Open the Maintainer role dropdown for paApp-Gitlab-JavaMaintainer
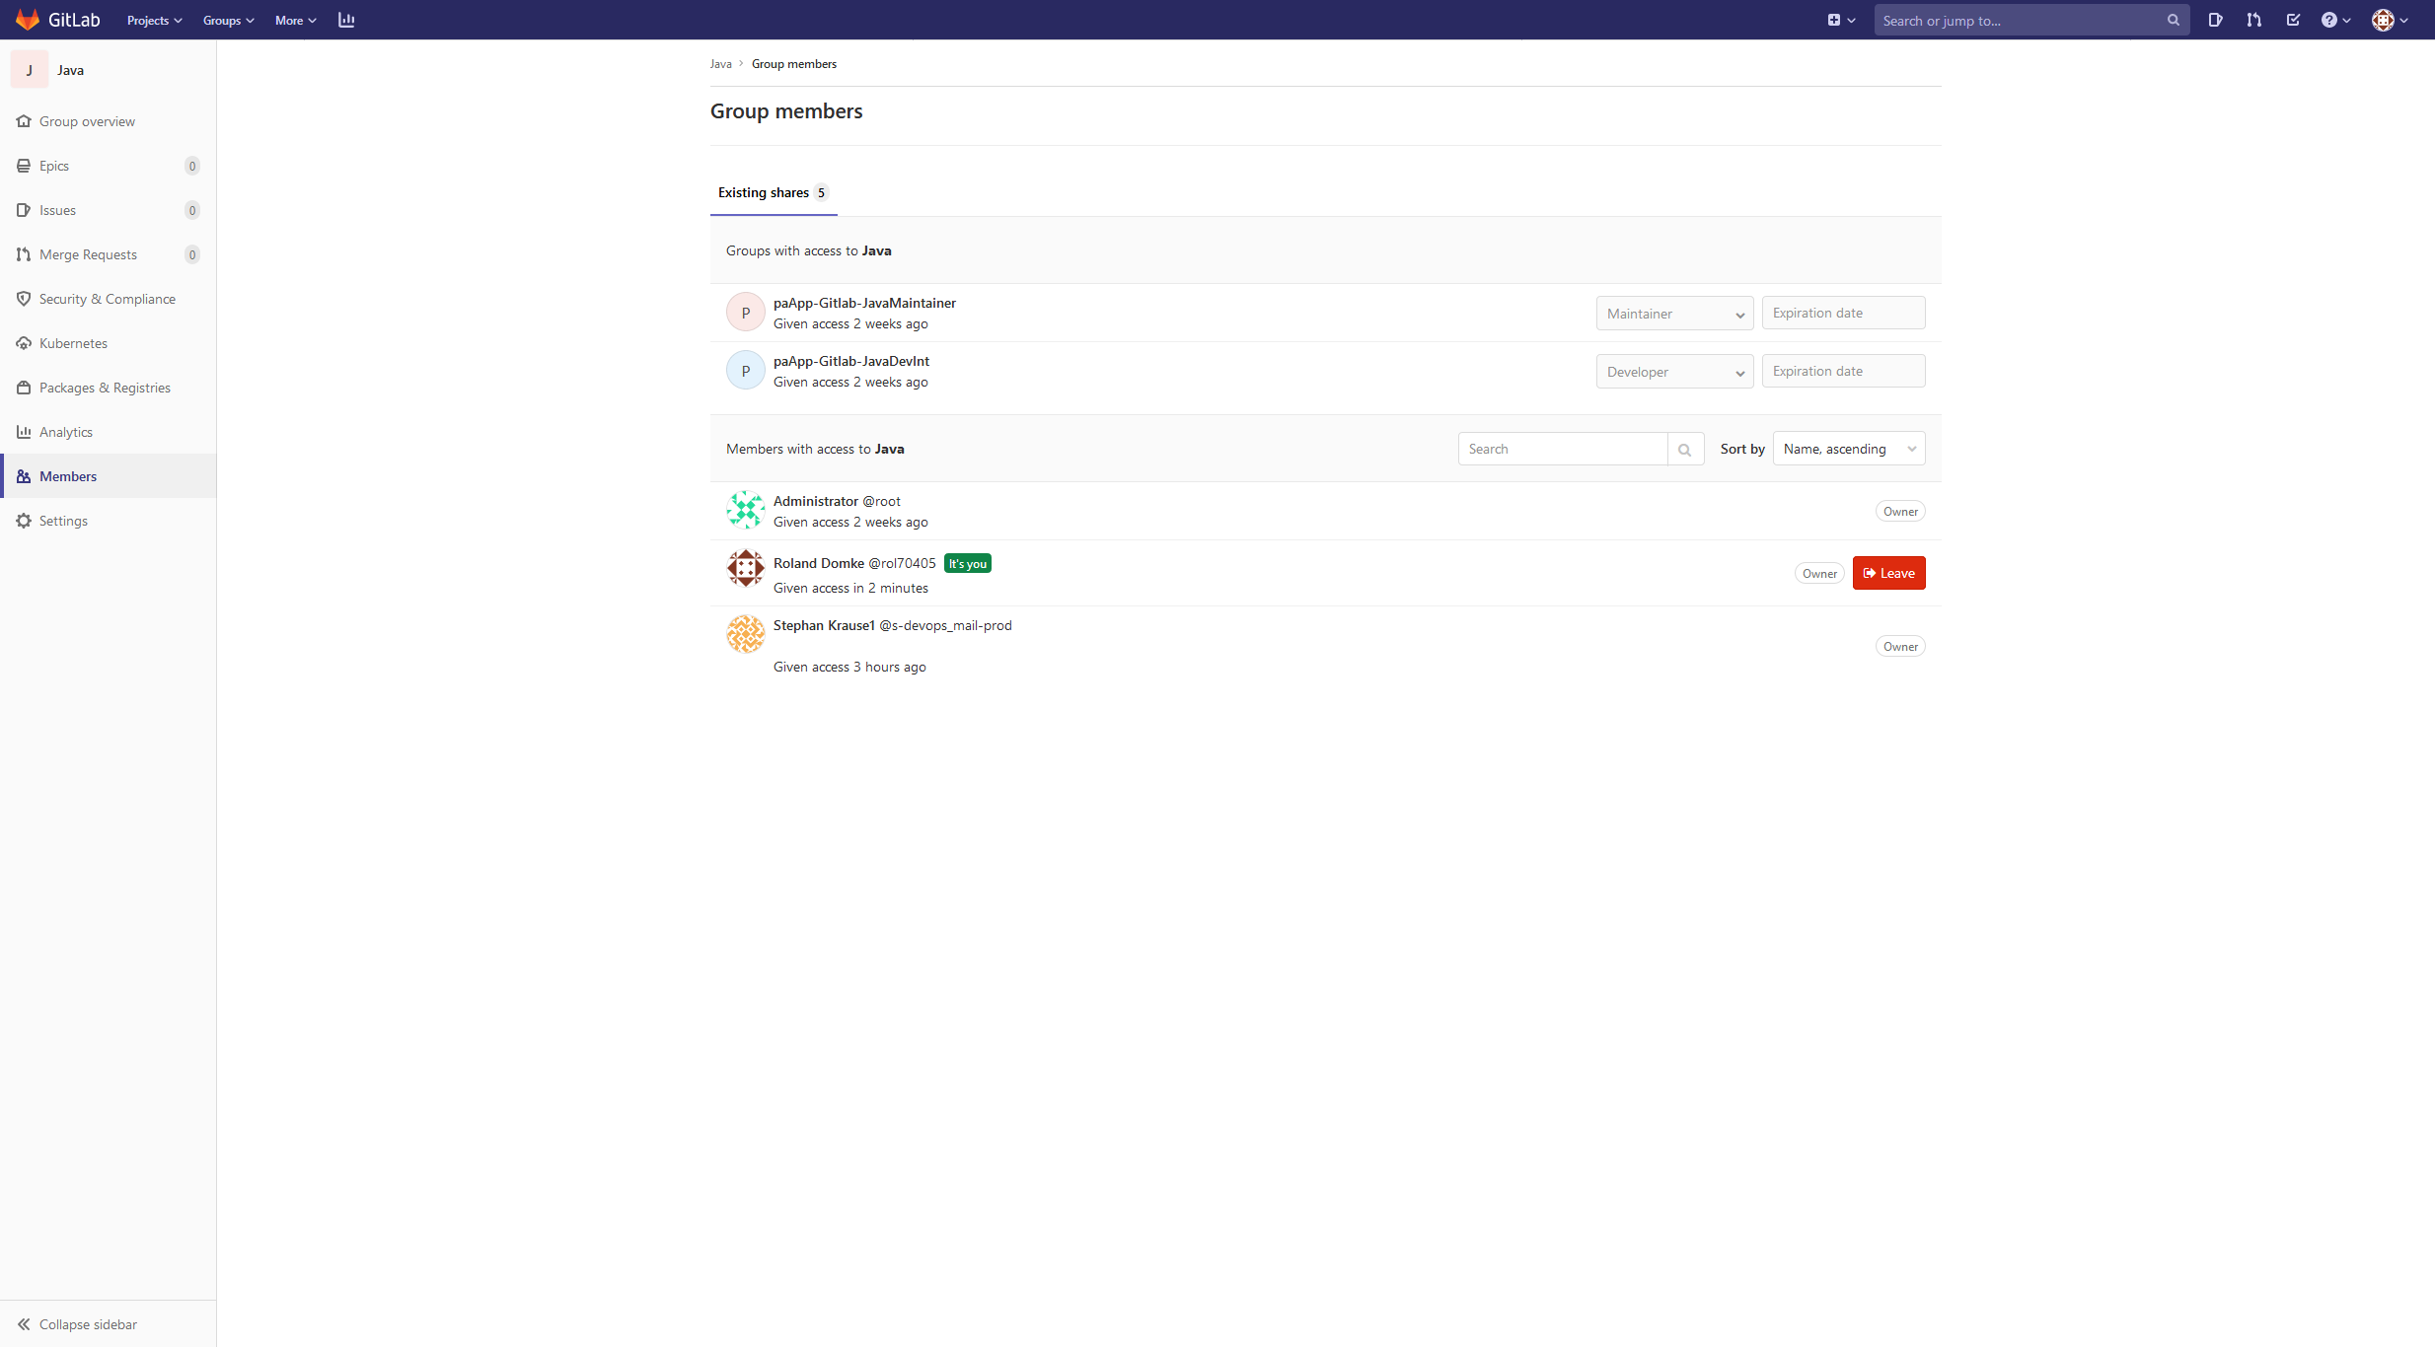The height and width of the screenshot is (1347, 2435). [1674, 313]
